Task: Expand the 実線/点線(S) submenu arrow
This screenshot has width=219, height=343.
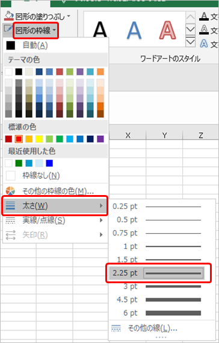Action: (101, 220)
